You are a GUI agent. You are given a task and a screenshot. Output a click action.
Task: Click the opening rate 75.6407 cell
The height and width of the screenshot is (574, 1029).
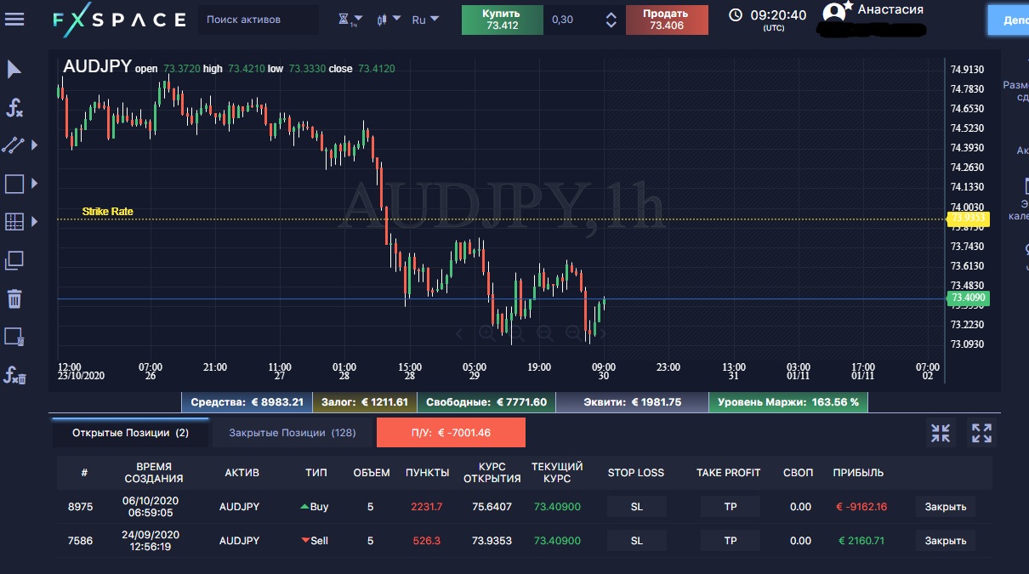tap(492, 507)
